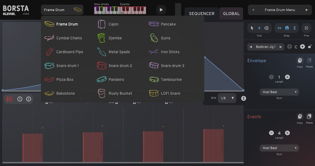Image resolution: width=315 pixels, height=166 pixels.
Task: Paste the Envelope settings
Action: (x=309, y=61)
